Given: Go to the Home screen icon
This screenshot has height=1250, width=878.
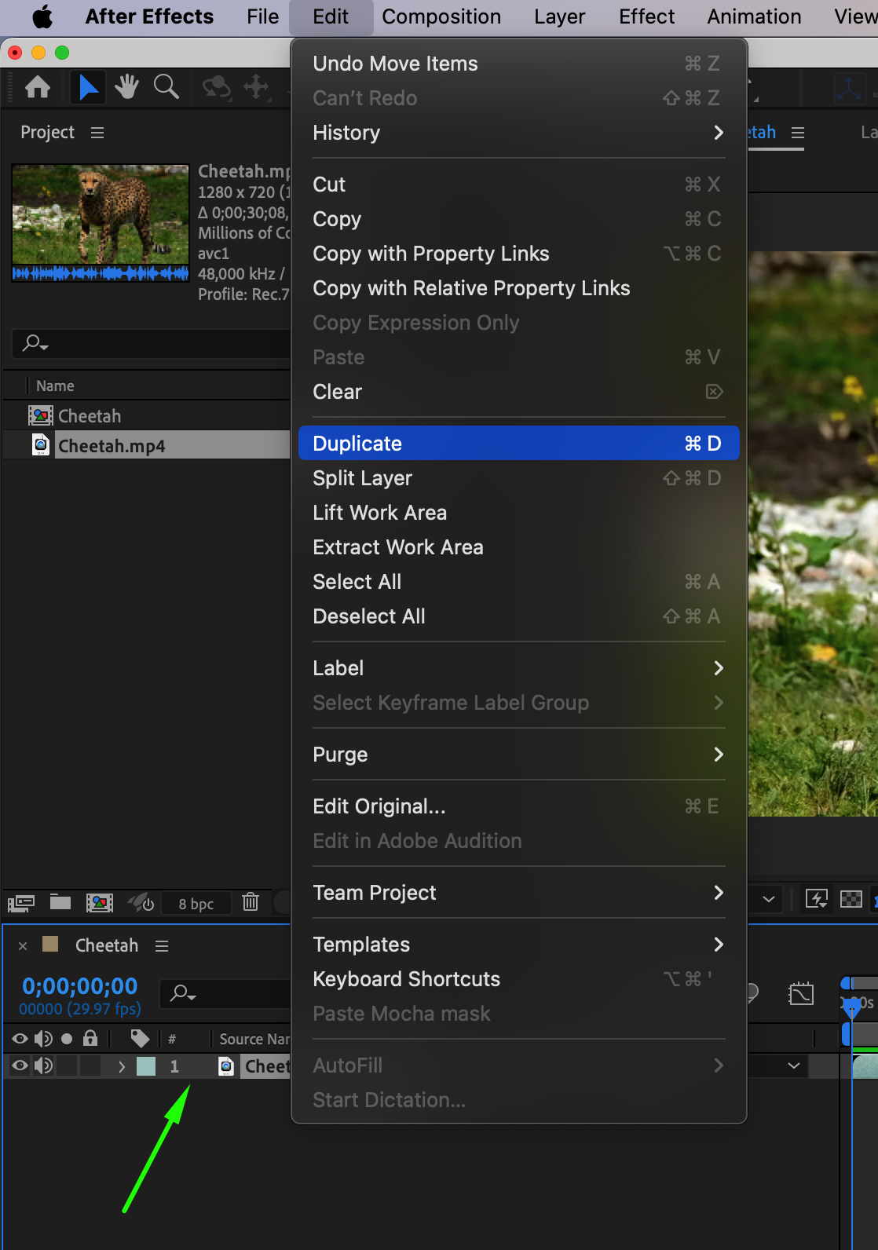Looking at the screenshot, I should pos(38,87).
